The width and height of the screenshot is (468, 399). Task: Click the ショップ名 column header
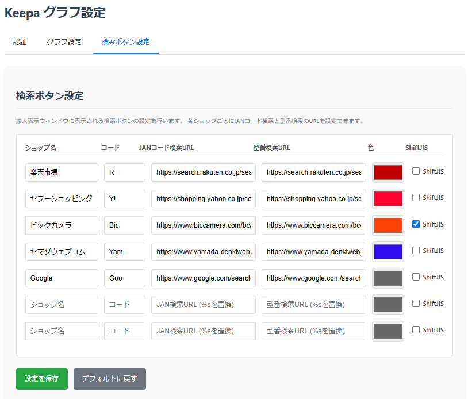(41, 148)
